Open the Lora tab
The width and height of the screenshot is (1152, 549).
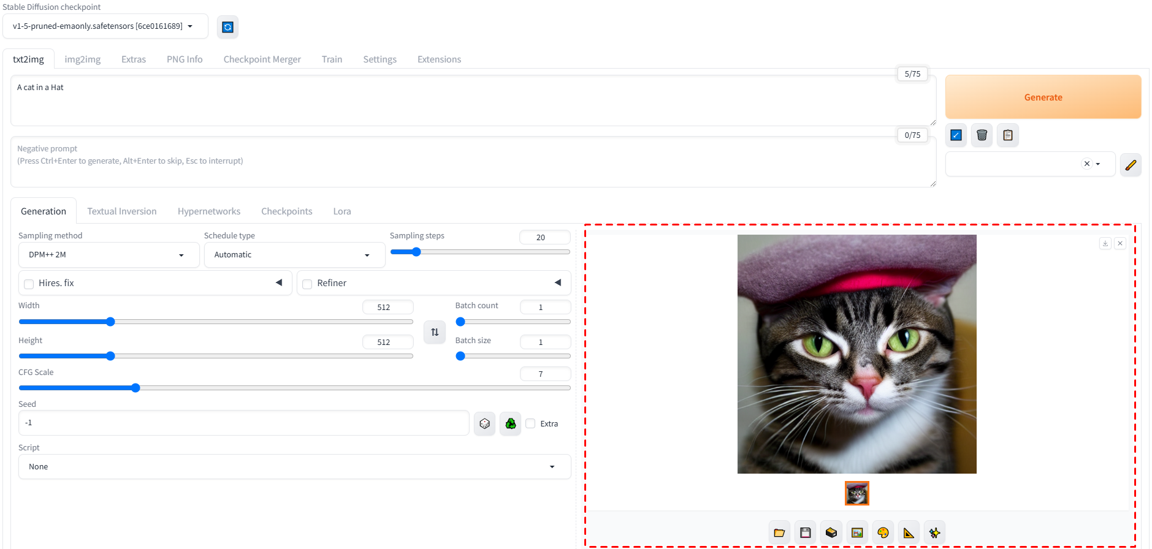(x=341, y=211)
